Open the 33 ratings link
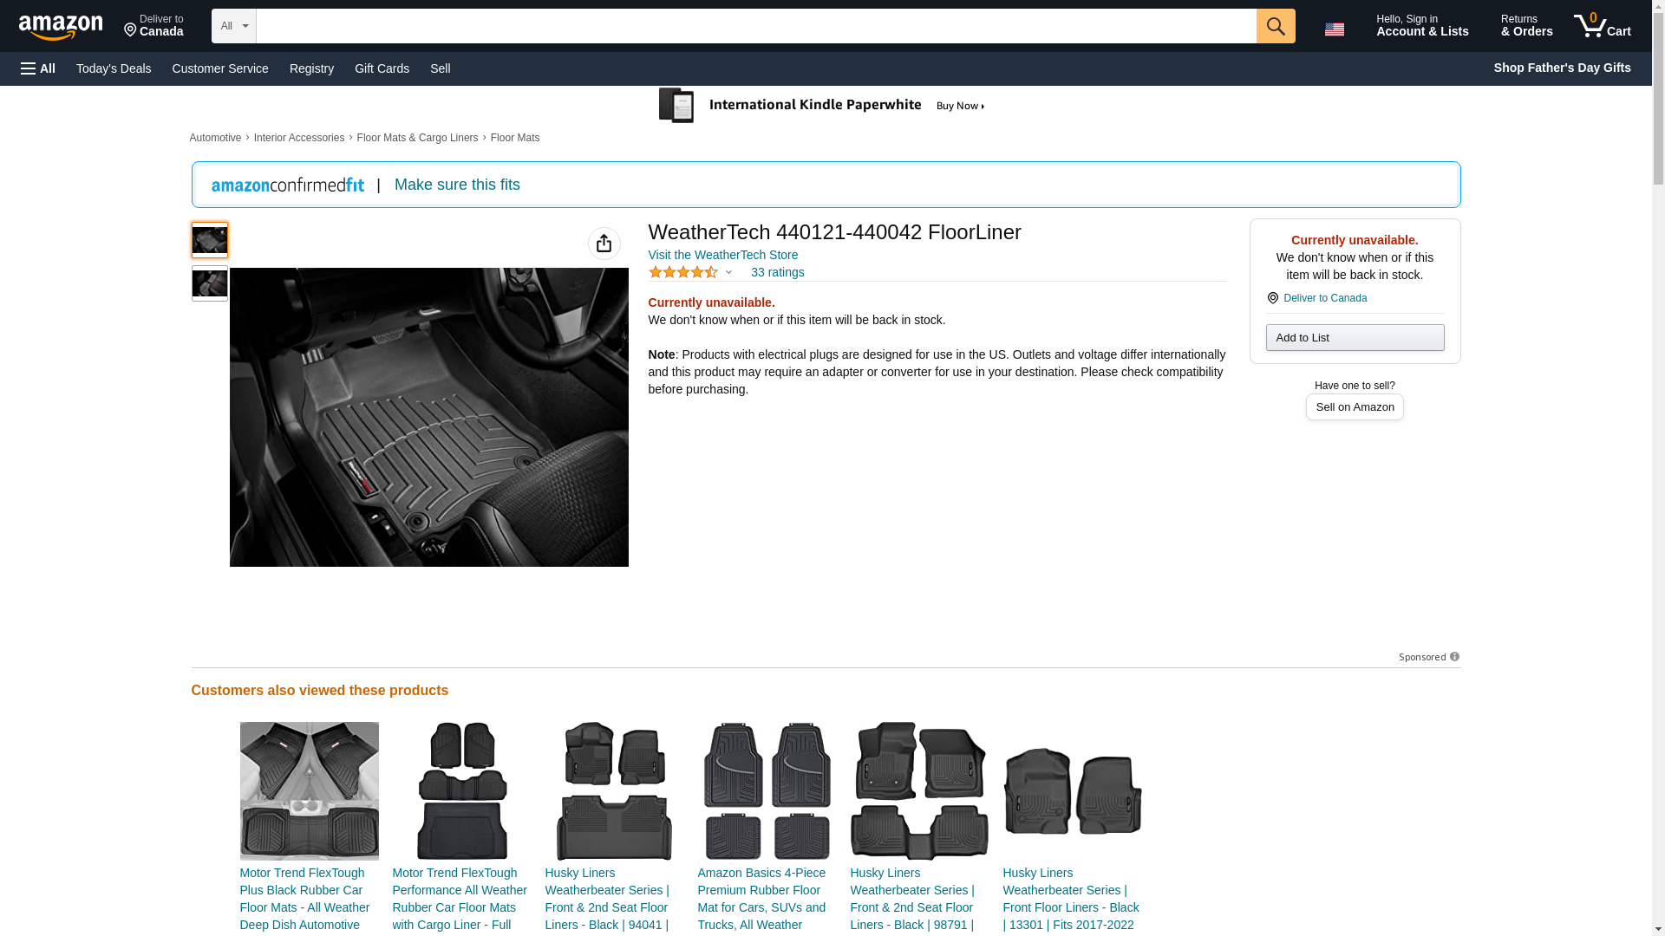The height and width of the screenshot is (936, 1665). click(x=777, y=272)
